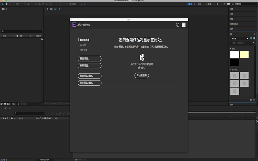Switch to the 小屏幕 workspace
The height and width of the screenshot is (161, 258).
point(208,4)
